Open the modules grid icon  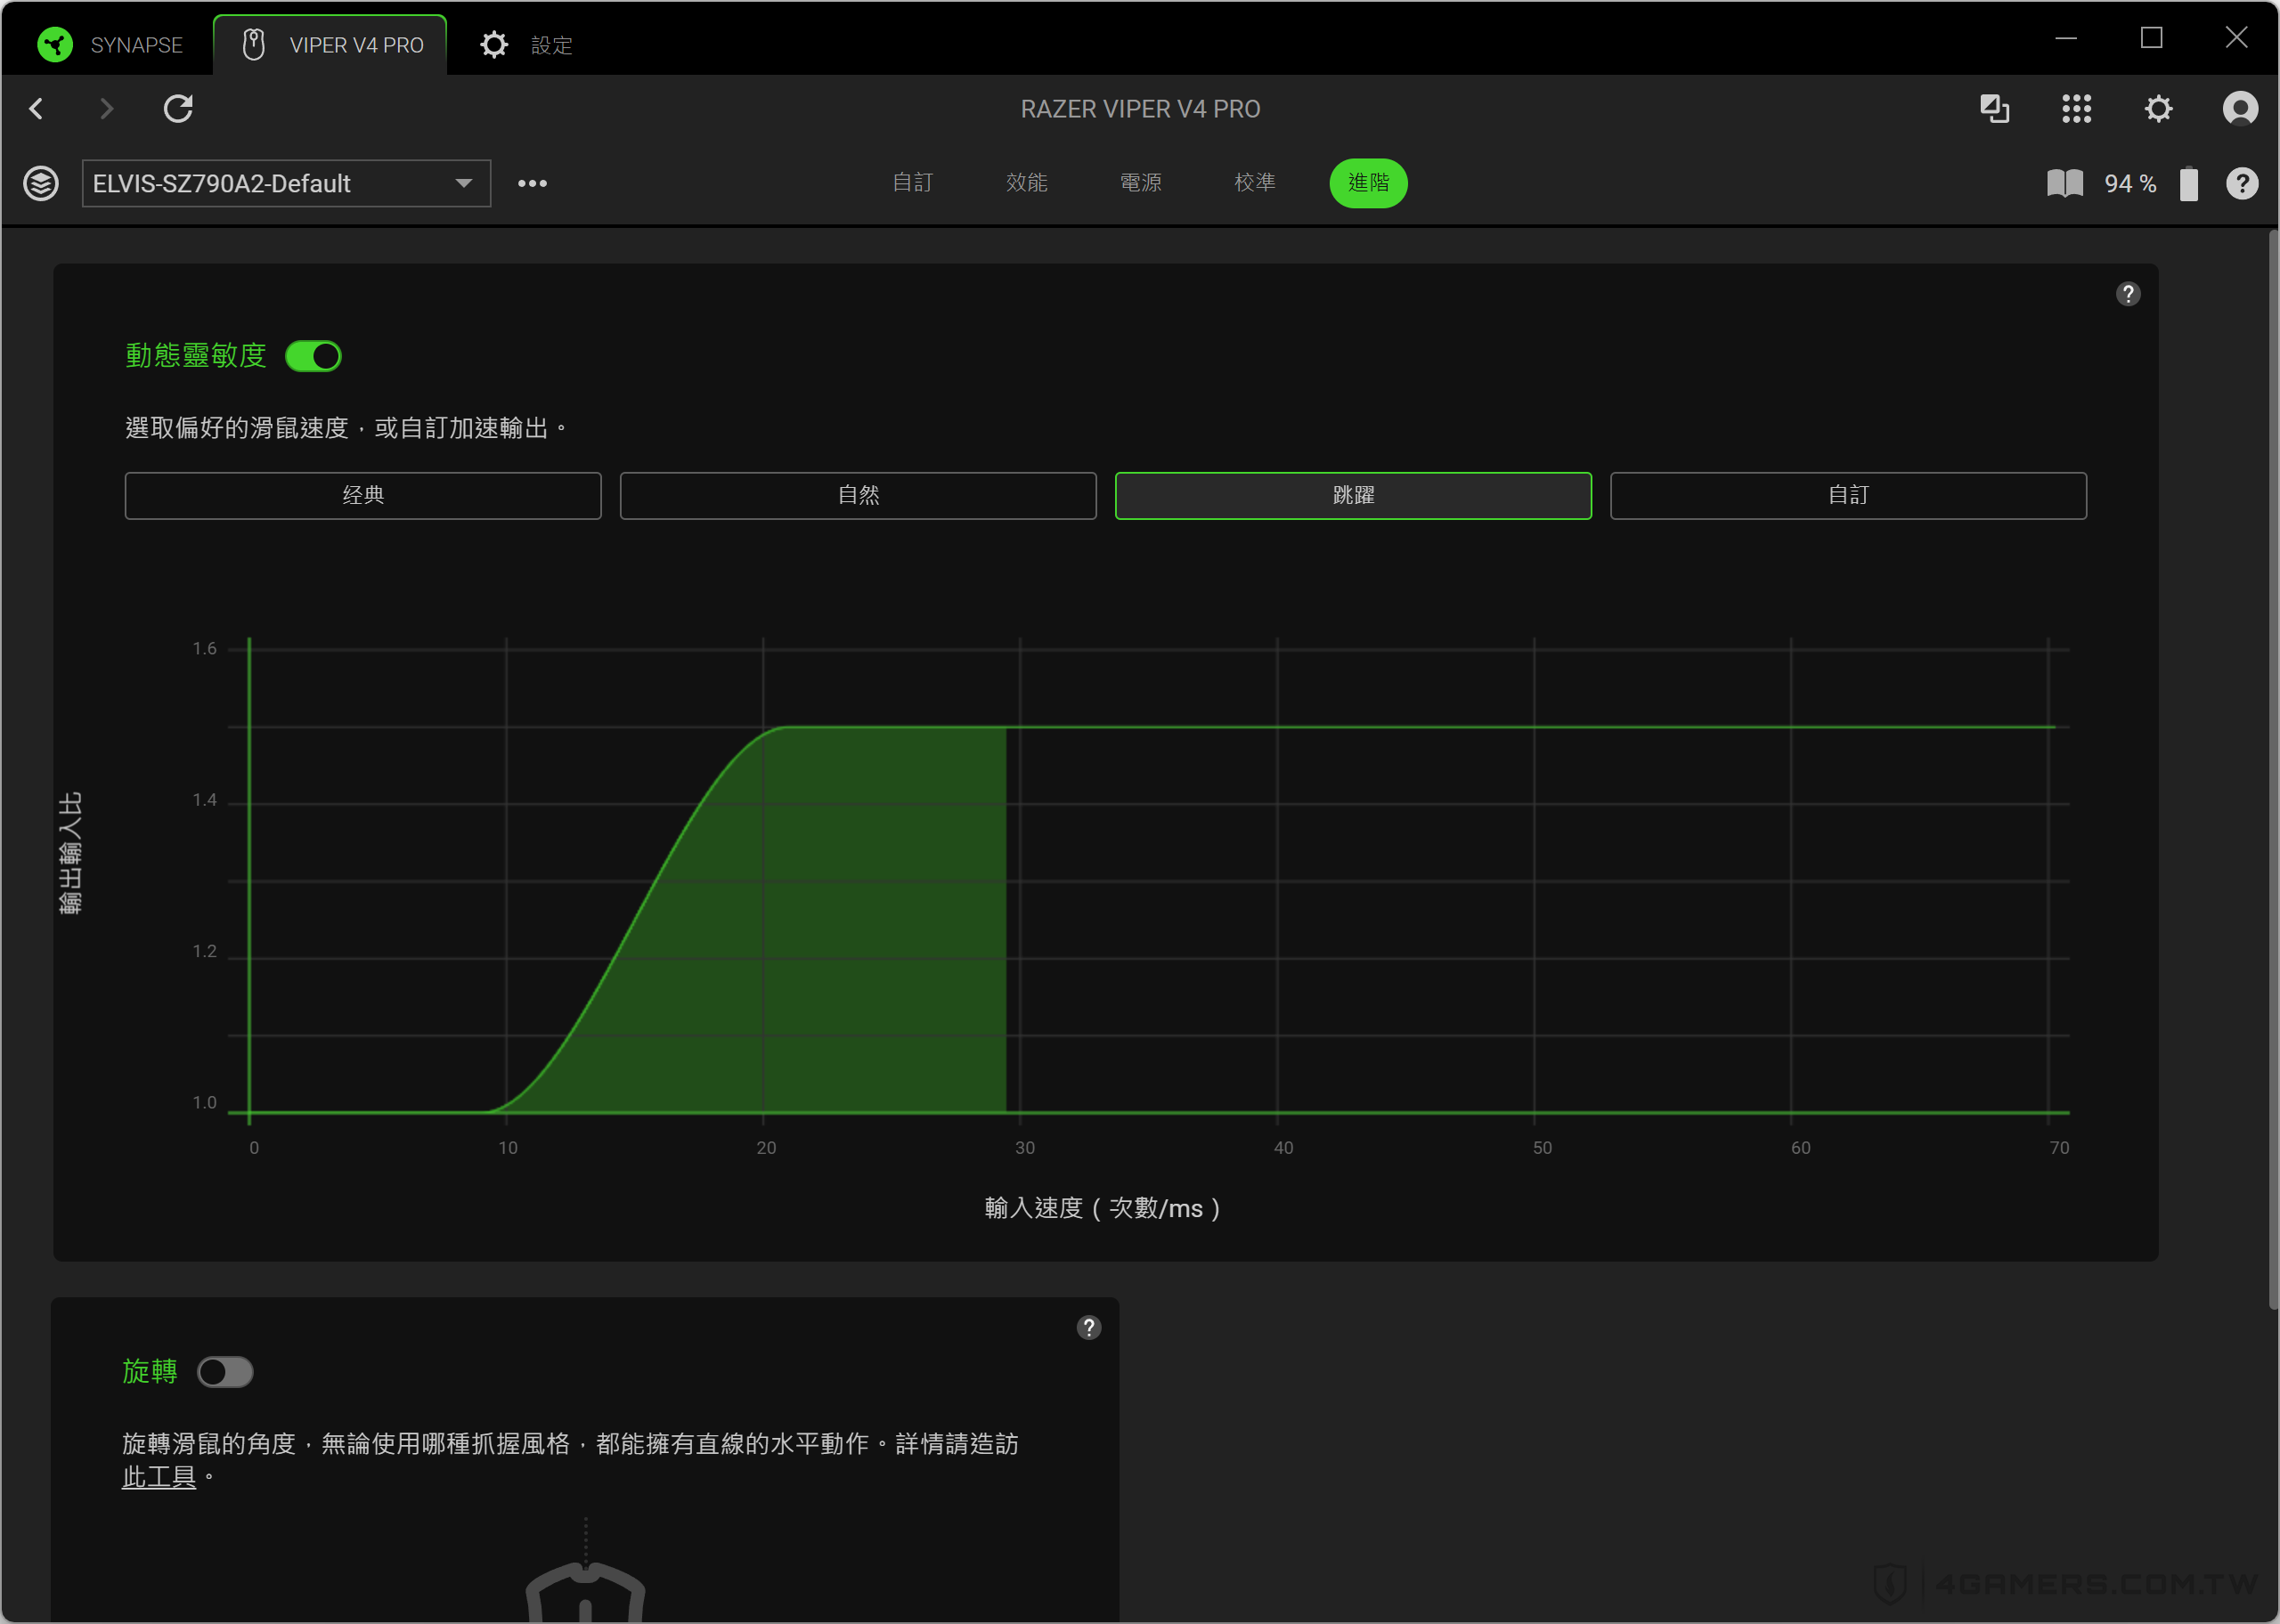pyautogui.click(x=2076, y=108)
